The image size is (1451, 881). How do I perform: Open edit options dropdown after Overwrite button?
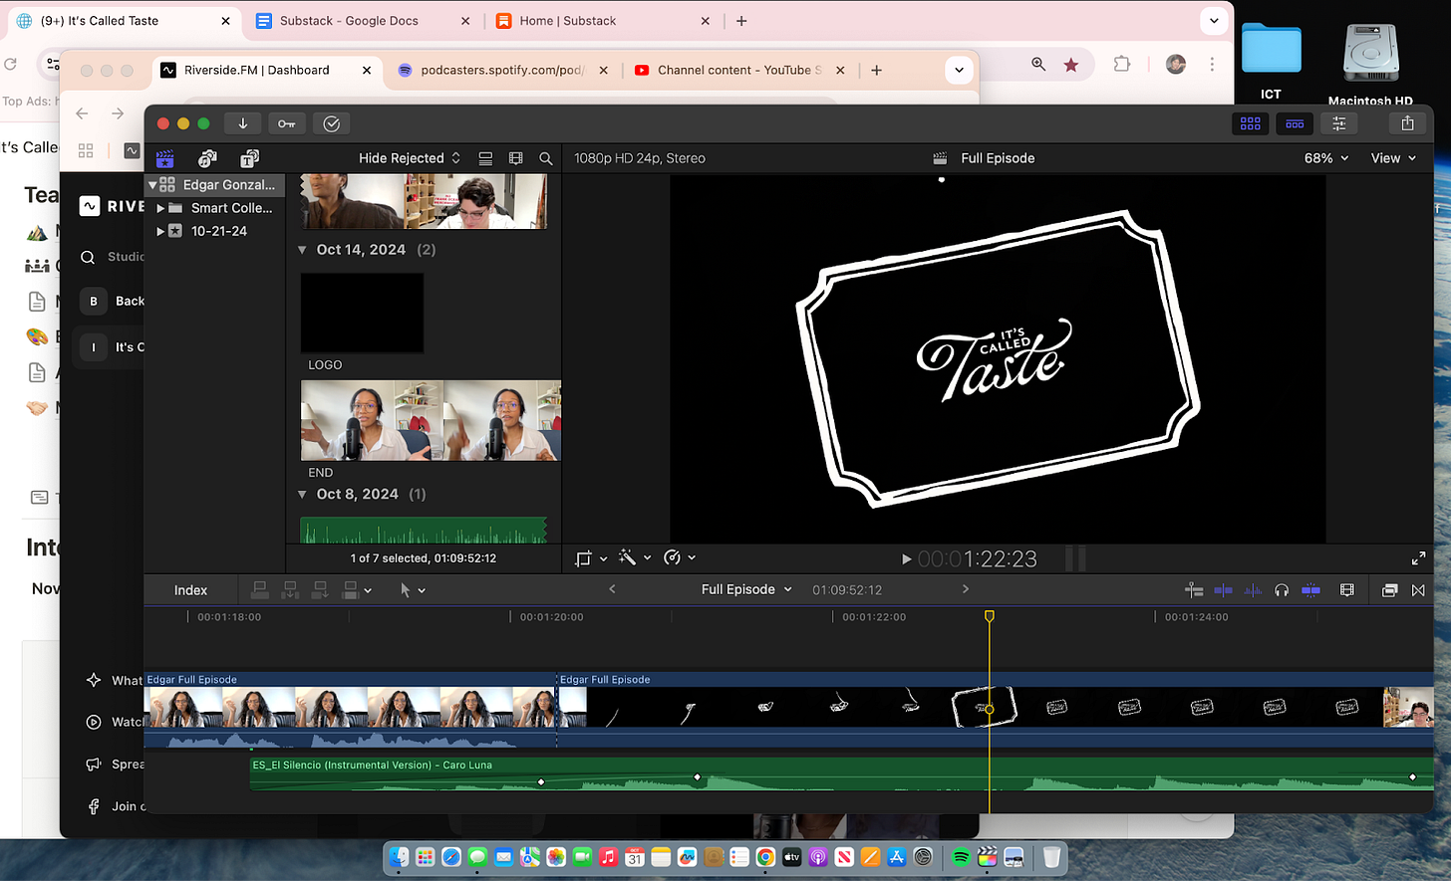coord(368,591)
